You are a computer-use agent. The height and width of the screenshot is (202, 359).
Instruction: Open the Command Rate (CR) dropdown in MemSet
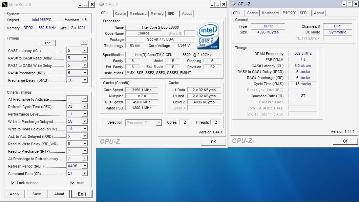pos(85,173)
